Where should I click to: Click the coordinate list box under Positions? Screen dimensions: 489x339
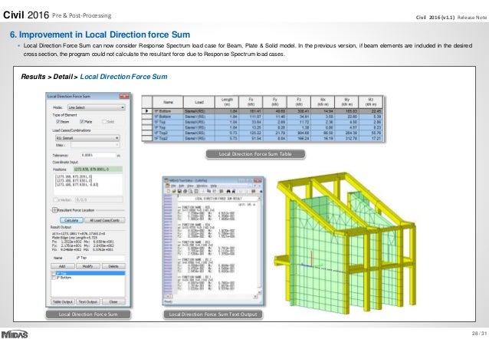coord(88,185)
